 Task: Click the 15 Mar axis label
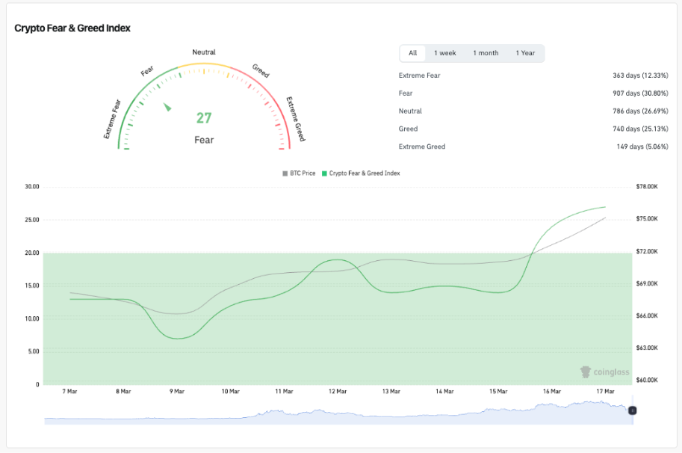point(498,392)
